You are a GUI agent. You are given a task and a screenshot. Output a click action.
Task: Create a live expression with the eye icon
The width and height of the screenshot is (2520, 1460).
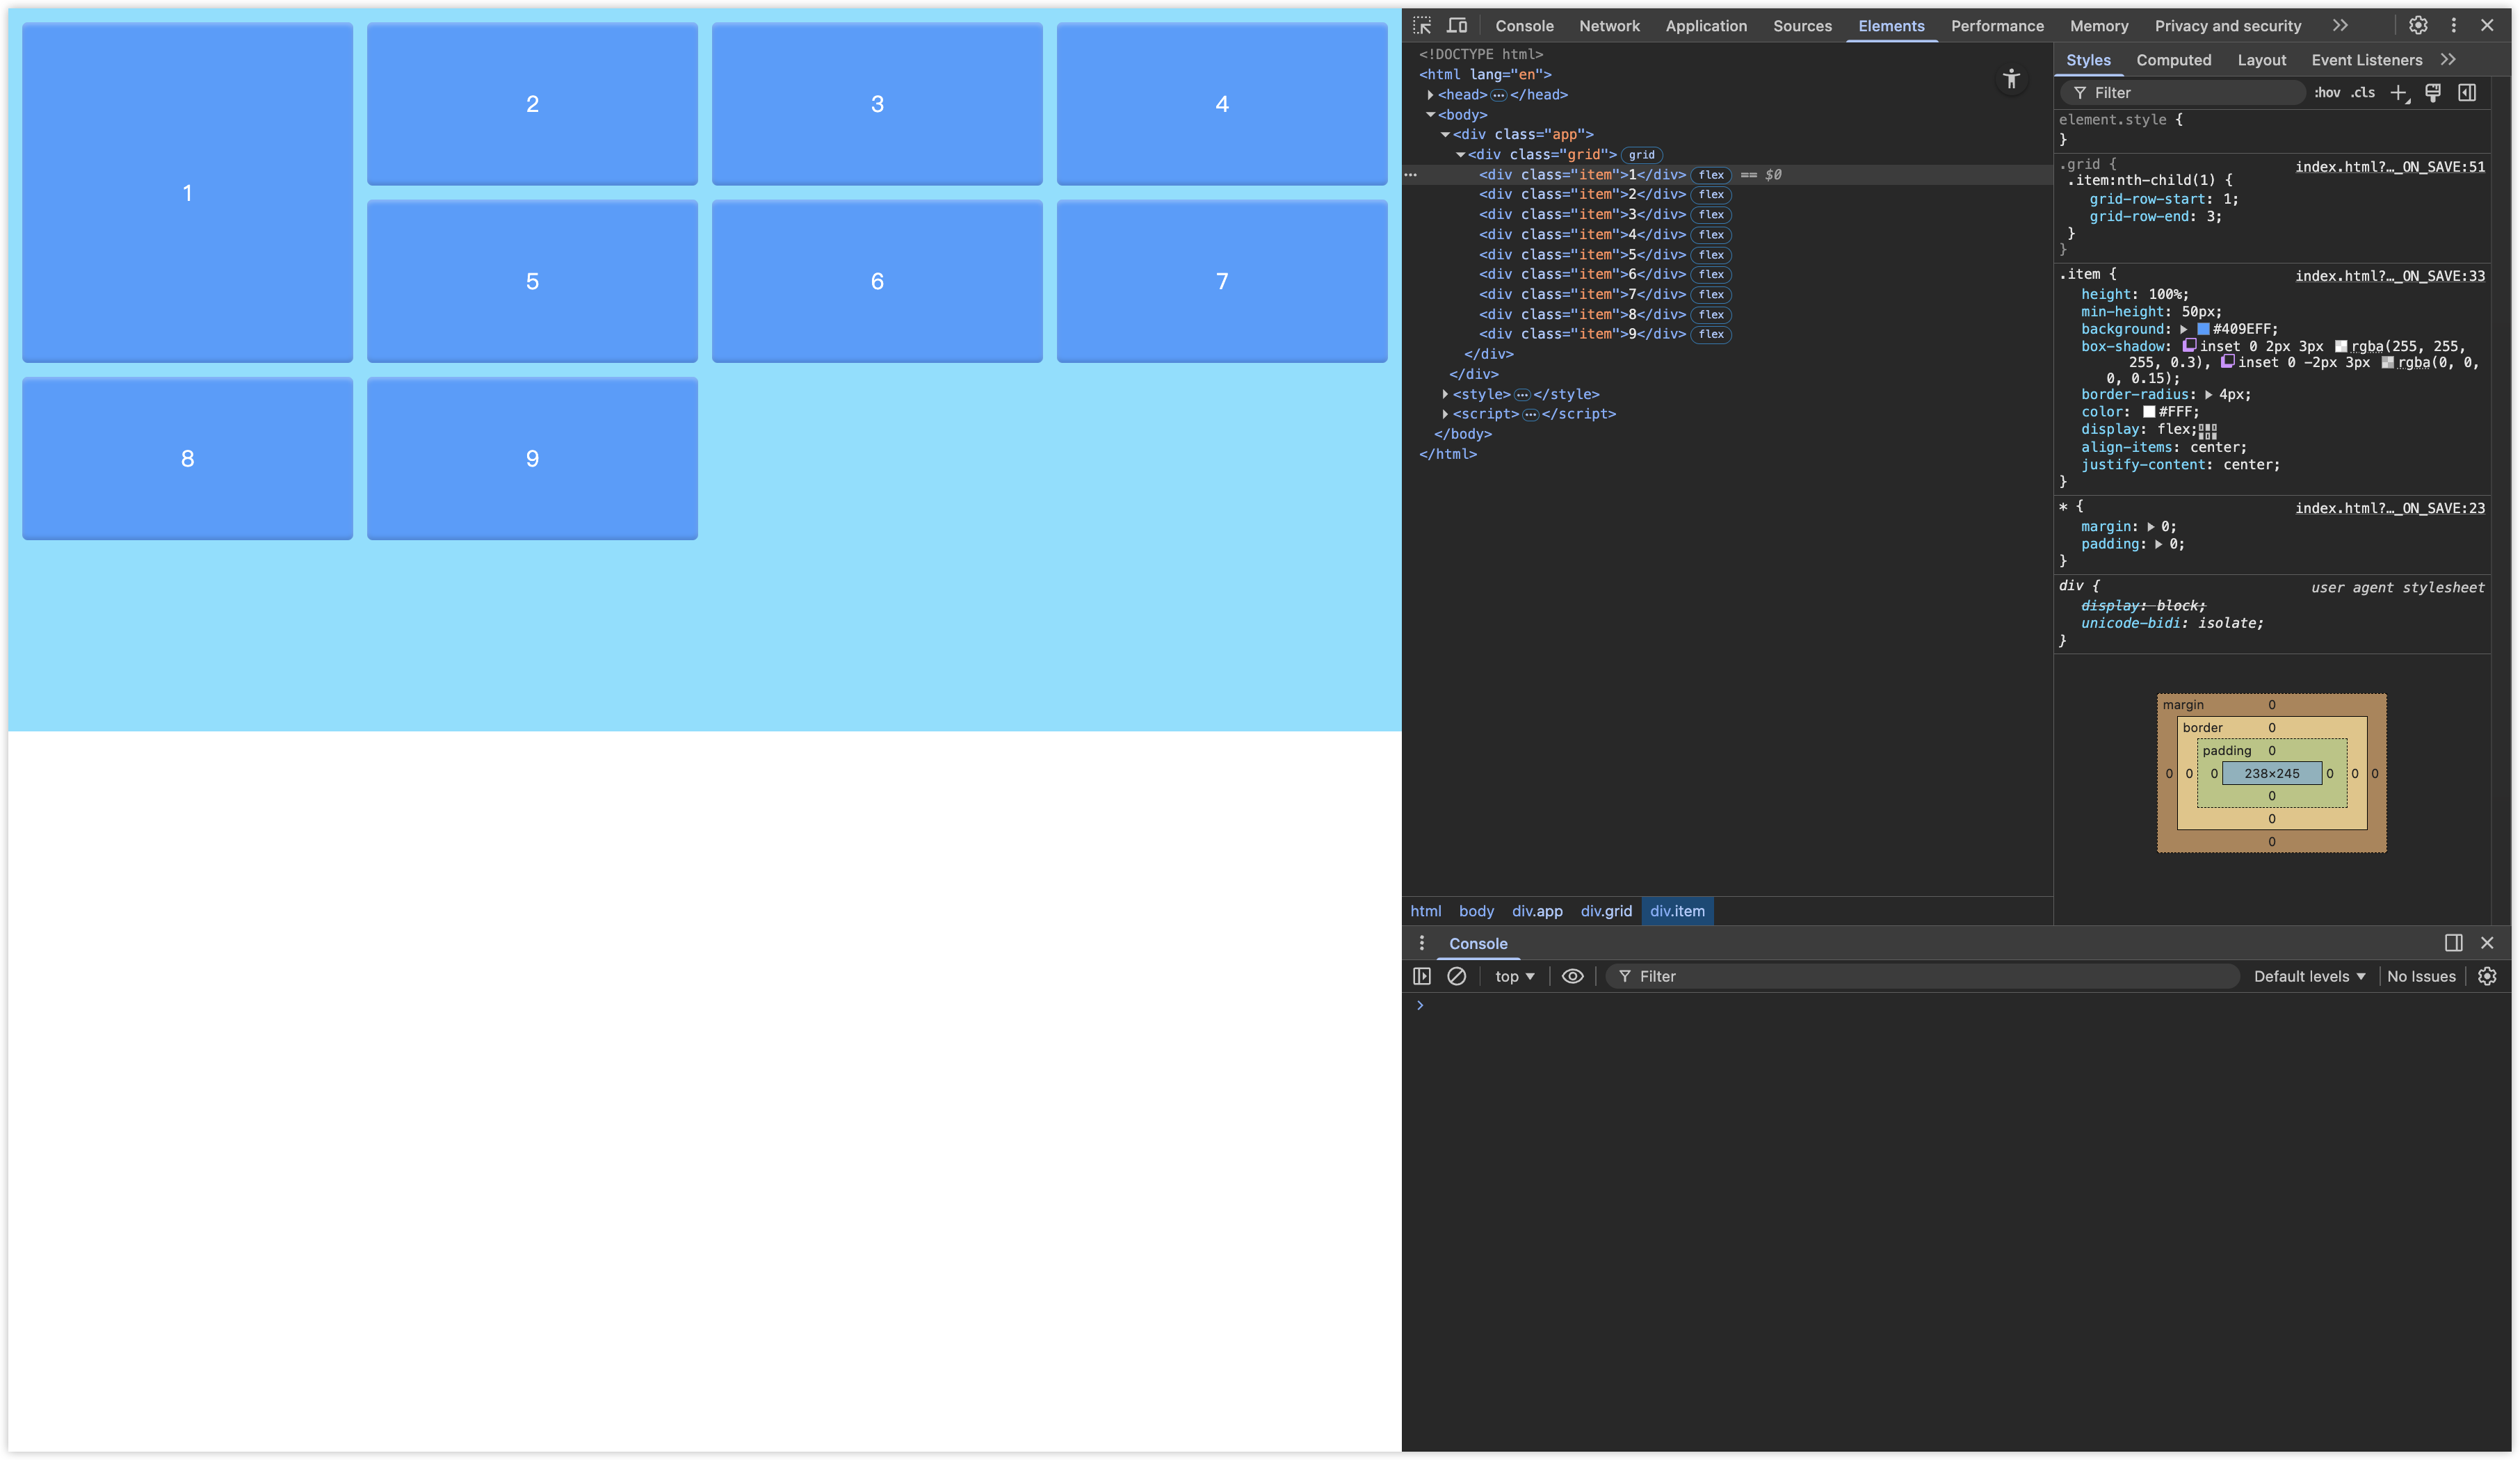coord(1572,976)
